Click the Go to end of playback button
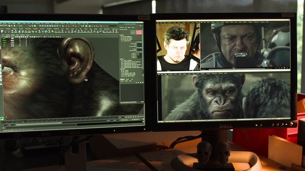 pyautogui.click(x=143, y=117)
